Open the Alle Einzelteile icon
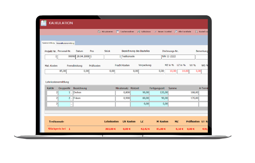The image size is (255, 163). [176, 32]
